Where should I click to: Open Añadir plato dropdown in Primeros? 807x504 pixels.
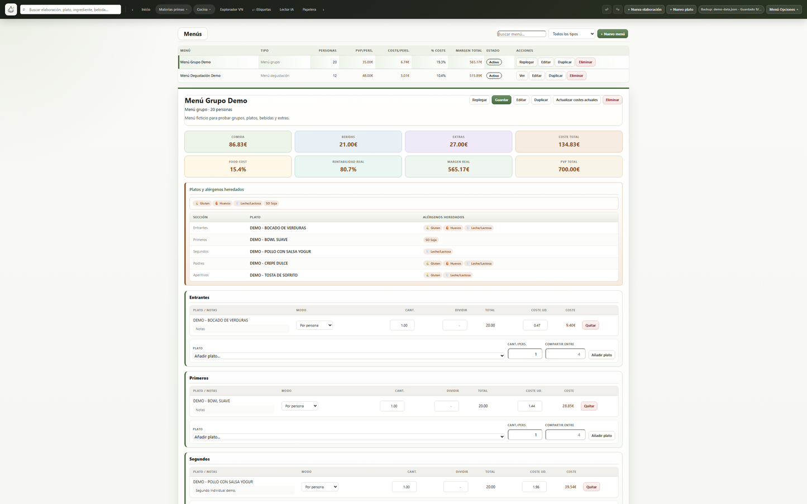348,437
